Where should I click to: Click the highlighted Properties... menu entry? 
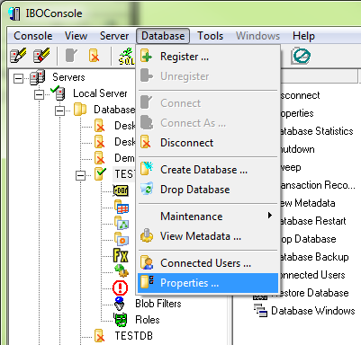pos(209,283)
